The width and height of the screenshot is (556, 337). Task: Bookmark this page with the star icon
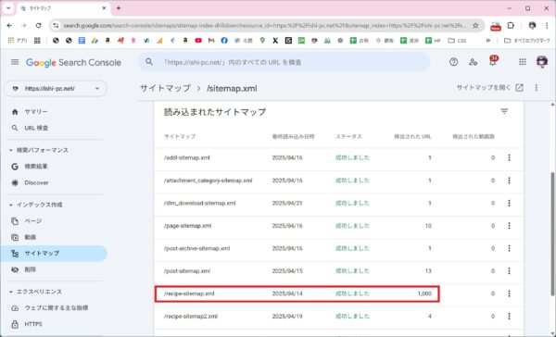click(475, 26)
